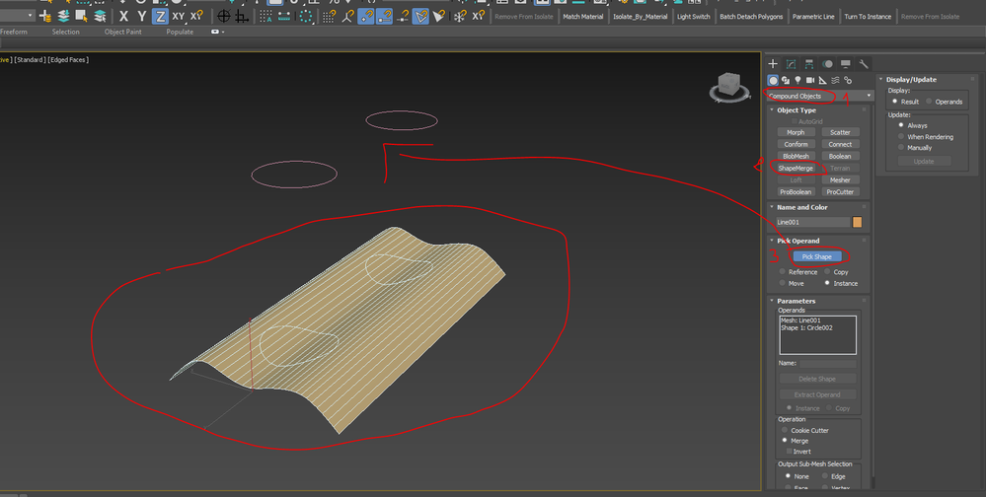Choose Instance for picked operand

click(x=827, y=283)
